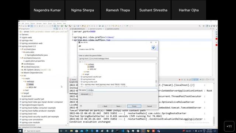
Task: Click the dialog tree vertical scrollbar thumb
Action: pos(156,81)
